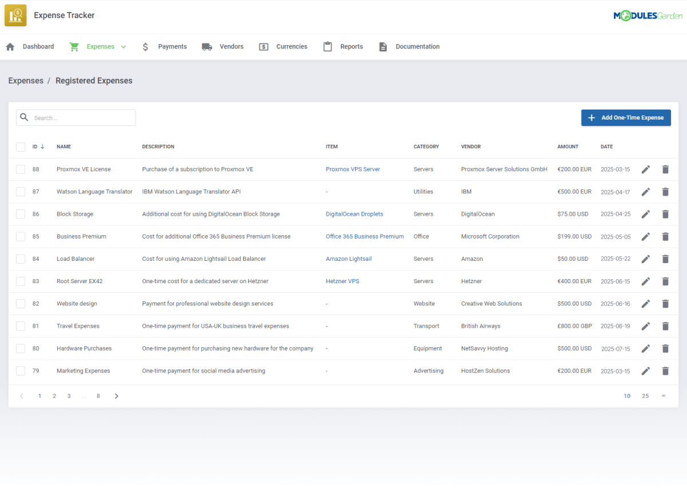
Task: Open the Hetzner VPS item link
Action: tap(342, 281)
